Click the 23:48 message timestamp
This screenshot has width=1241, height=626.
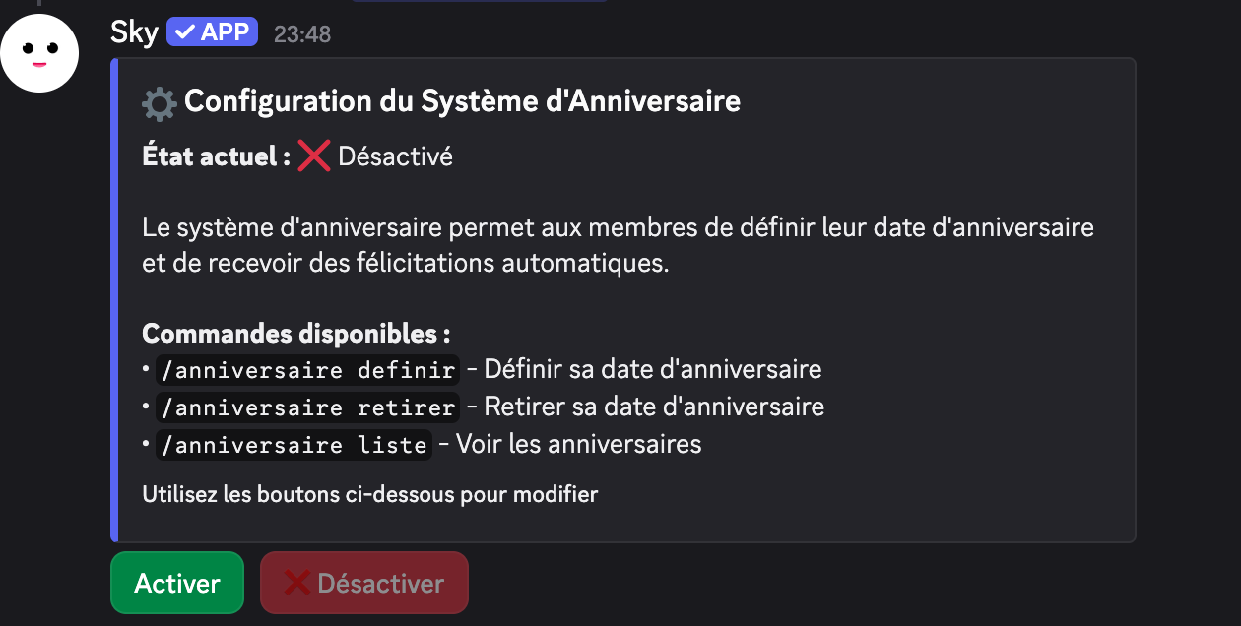(302, 34)
